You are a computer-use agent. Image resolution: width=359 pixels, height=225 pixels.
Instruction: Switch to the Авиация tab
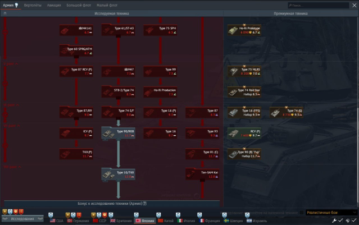tap(54, 5)
